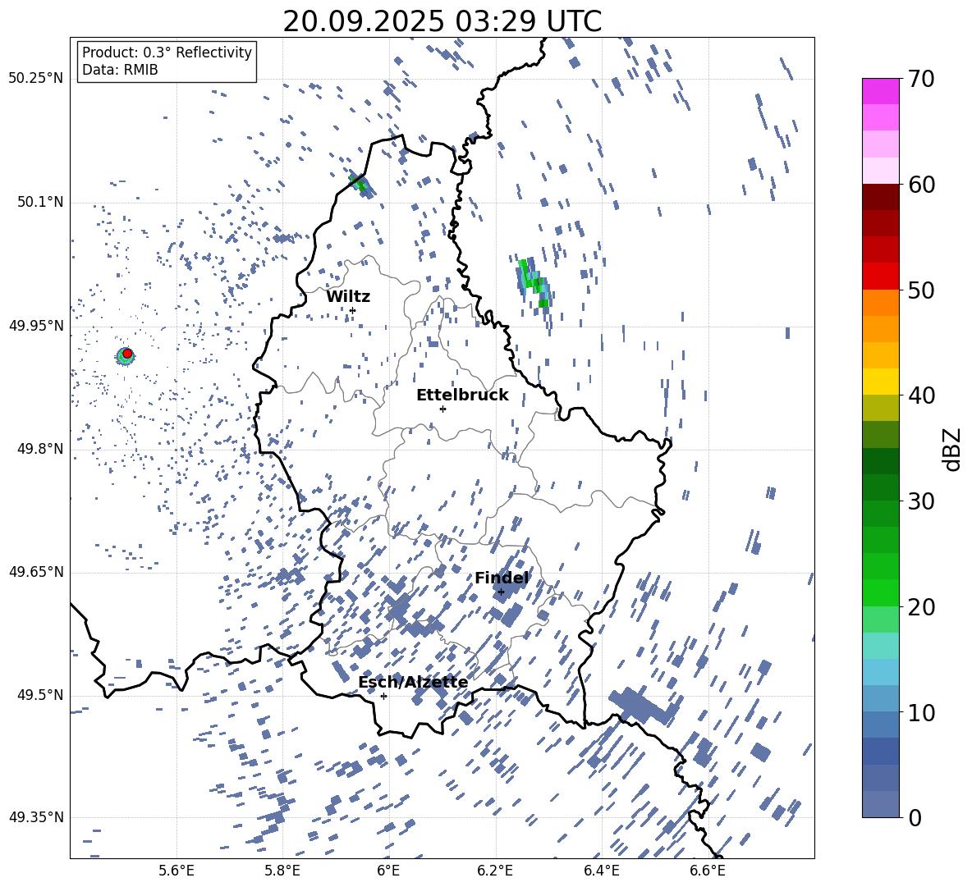Screen dimensions: 972x887
Task: Click the Wiltz station cross marker
Action: point(353,311)
